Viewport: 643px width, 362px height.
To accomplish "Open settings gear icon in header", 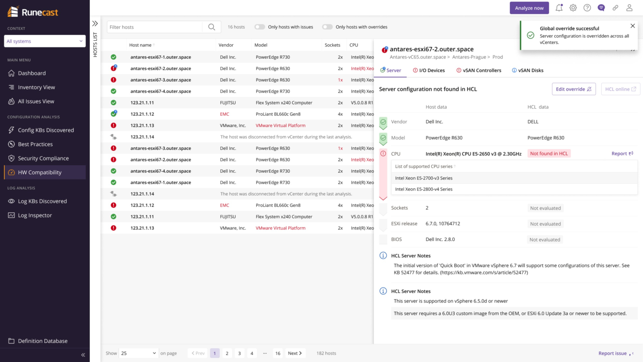I will tap(573, 8).
